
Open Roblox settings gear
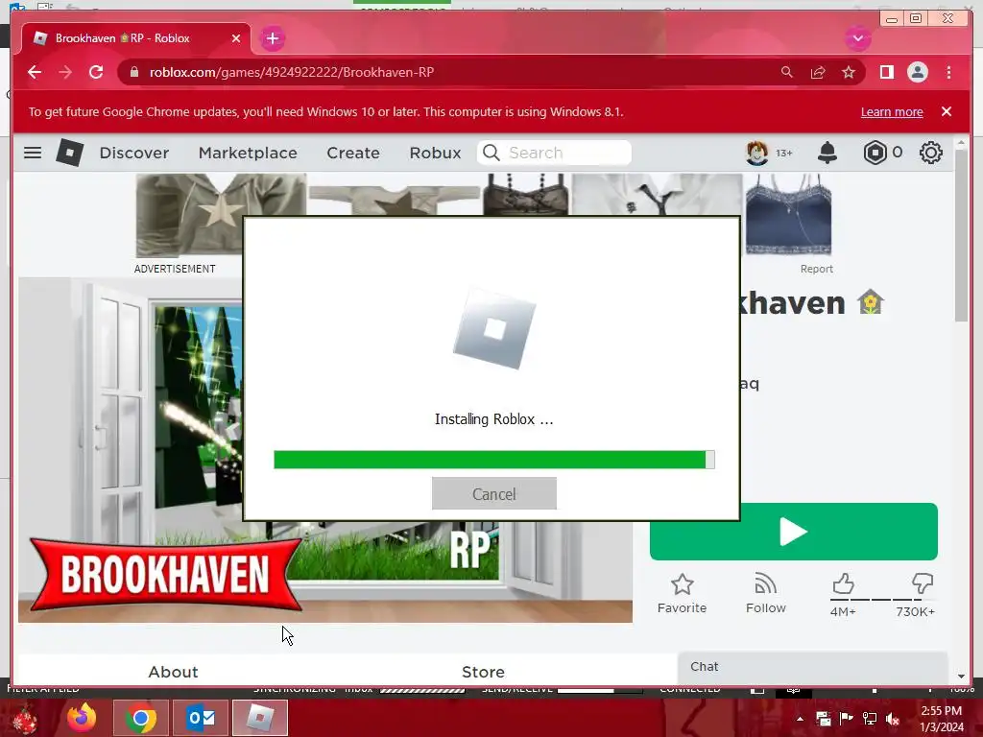(931, 153)
